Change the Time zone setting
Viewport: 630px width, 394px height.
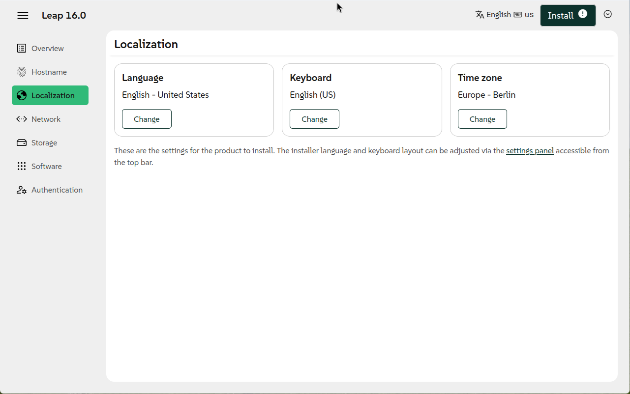[x=482, y=119]
